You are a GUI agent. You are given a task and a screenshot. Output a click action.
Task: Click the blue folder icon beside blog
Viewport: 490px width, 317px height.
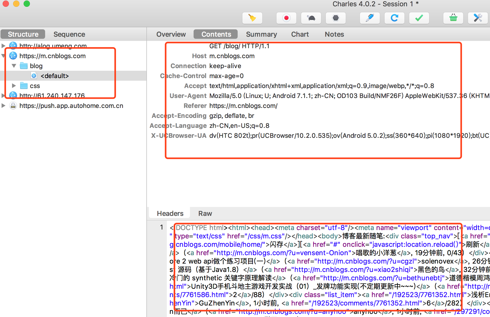click(x=24, y=65)
